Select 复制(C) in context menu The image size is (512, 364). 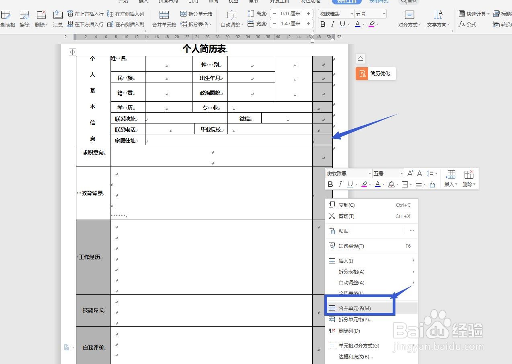pyautogui.click(x=371, y=205)
